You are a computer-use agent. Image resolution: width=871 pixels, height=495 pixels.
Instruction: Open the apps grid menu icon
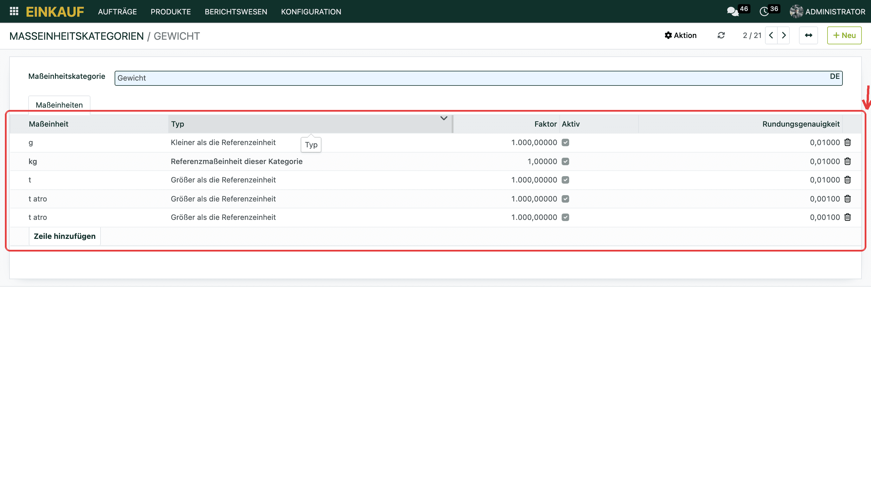click(14, 11)
